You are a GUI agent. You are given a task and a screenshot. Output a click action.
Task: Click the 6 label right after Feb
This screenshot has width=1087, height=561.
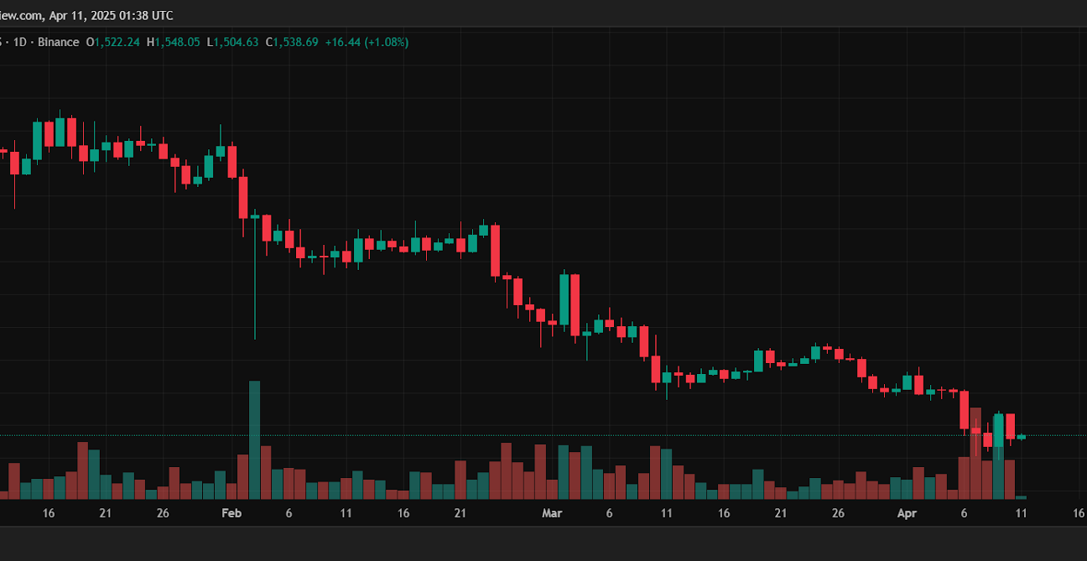coord(289,513)
